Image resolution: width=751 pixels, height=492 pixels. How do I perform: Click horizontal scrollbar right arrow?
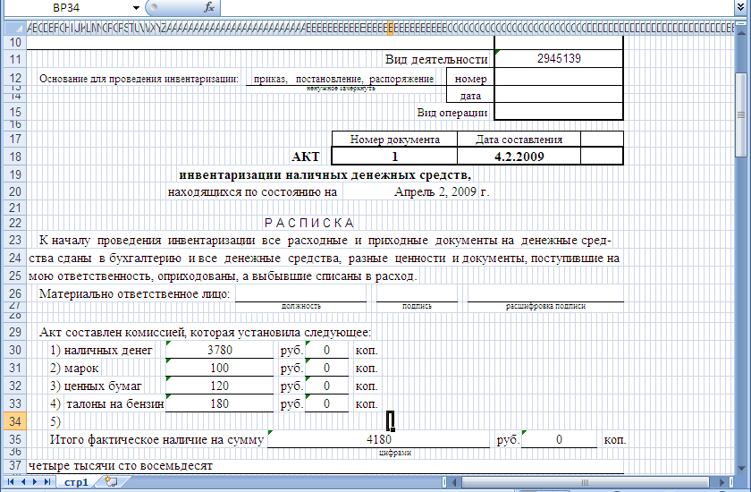pos(721,482)
